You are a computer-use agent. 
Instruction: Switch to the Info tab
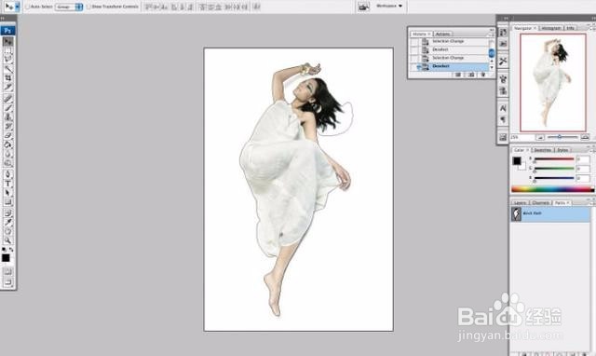tap(571, 28)
